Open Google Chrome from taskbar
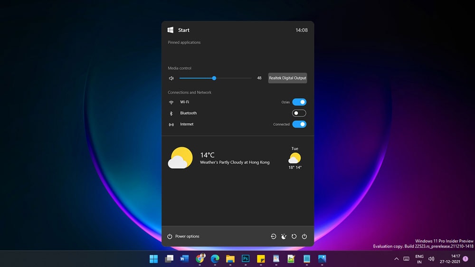The width and height of the screenshot is (475, 267). tap(199, 258)
